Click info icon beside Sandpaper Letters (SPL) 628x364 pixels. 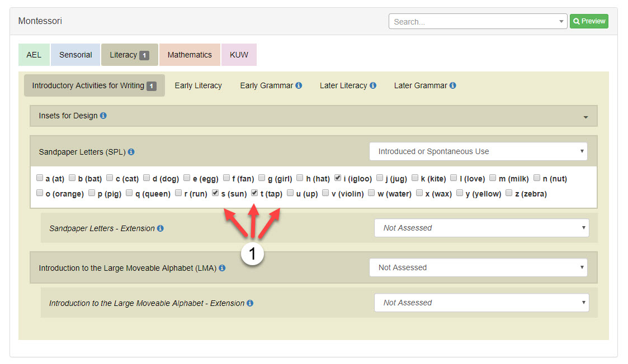[131, 152]
